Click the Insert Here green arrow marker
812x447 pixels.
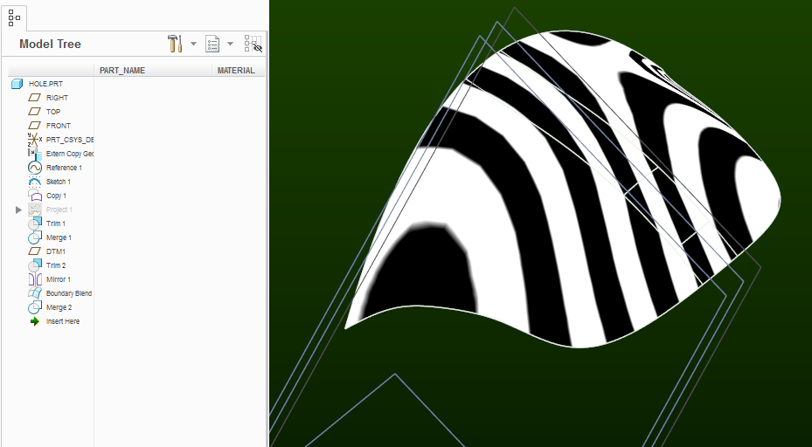35,321
